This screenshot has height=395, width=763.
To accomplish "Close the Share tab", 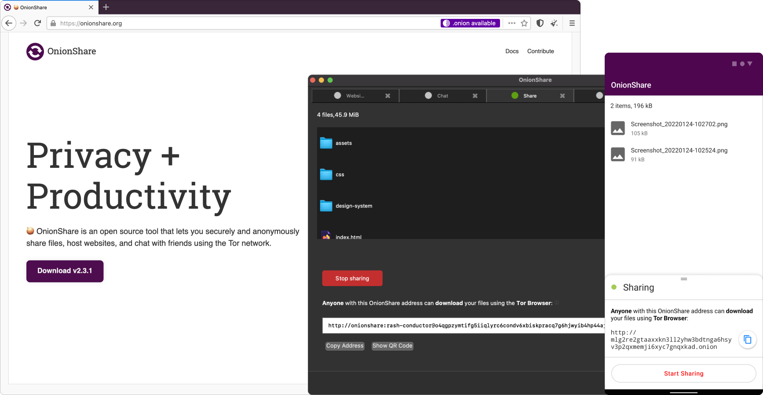I will 562,96.
